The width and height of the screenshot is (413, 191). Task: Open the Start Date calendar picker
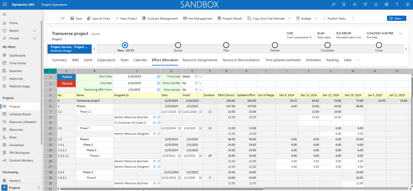pyautogui.click(x=158, y=77)
